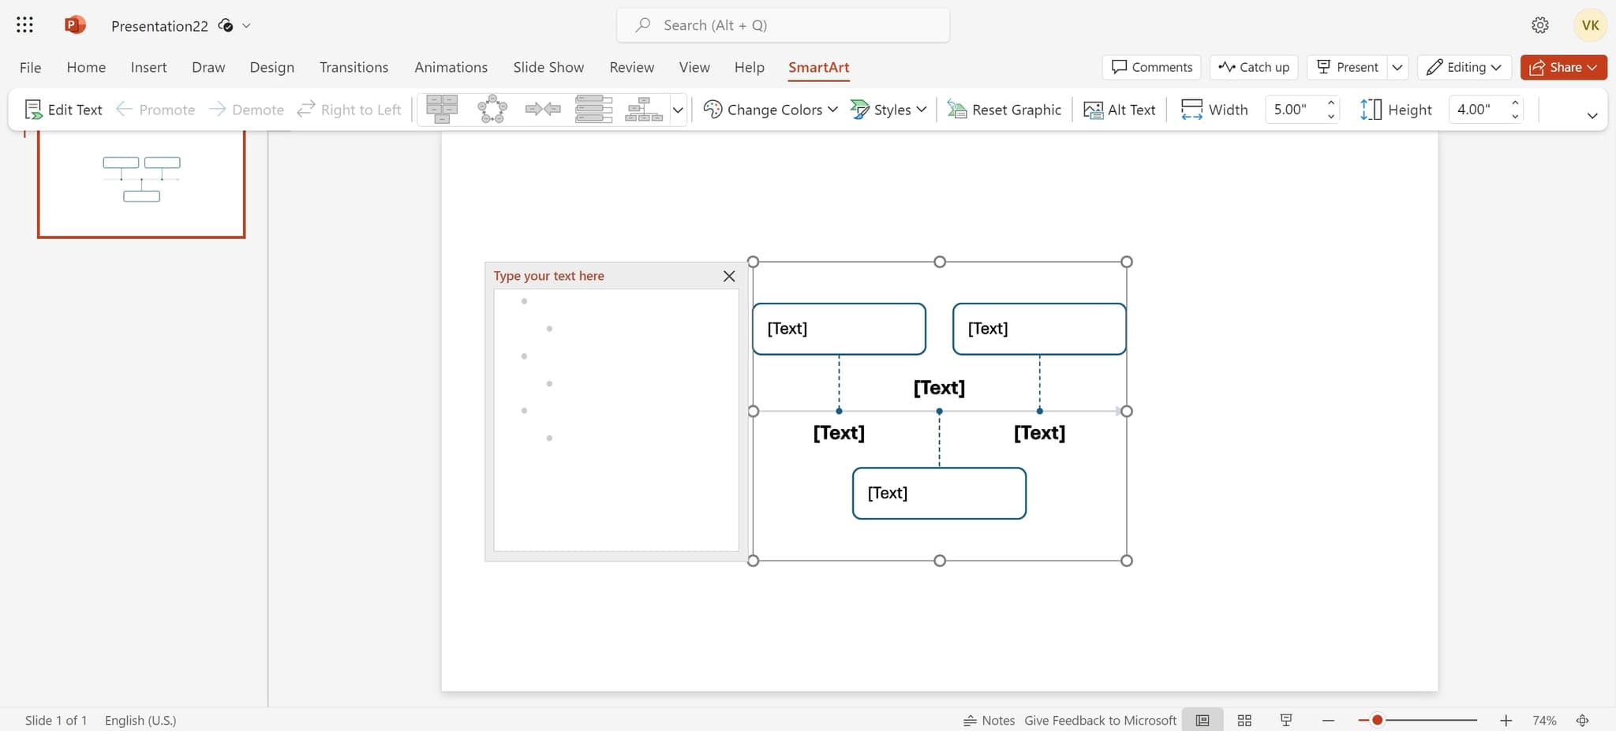Open the Reset Graphic tool
The image size is (1616, 731).
click(x=1004, y=110)
